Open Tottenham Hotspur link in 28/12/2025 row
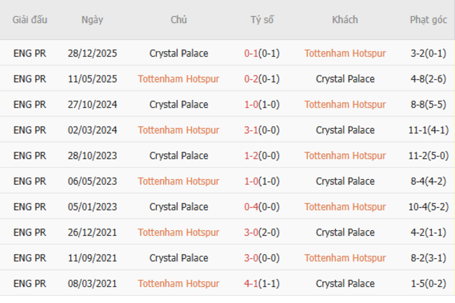This screenshot has height=303, width=455. click(x=345, y=53)
